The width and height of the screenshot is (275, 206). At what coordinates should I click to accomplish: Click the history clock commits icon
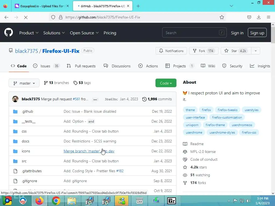[x=144, y=99]
